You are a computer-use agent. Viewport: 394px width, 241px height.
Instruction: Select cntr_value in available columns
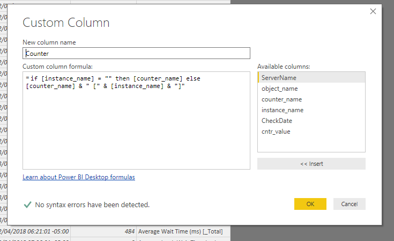[311, 132]
